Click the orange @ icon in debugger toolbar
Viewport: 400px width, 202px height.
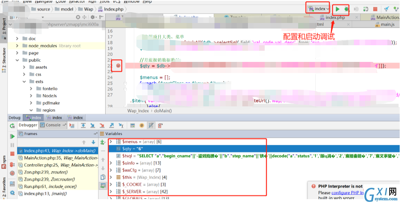(142, 125)
